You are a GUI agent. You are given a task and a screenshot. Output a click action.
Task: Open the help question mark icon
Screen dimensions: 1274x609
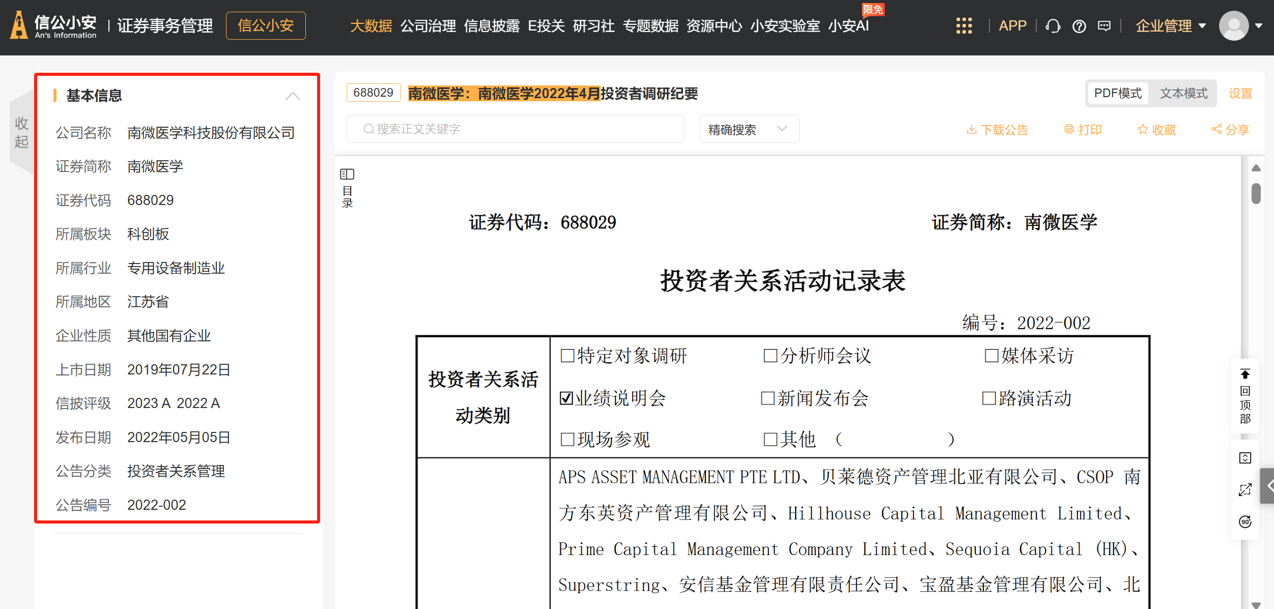[1079, 26]
